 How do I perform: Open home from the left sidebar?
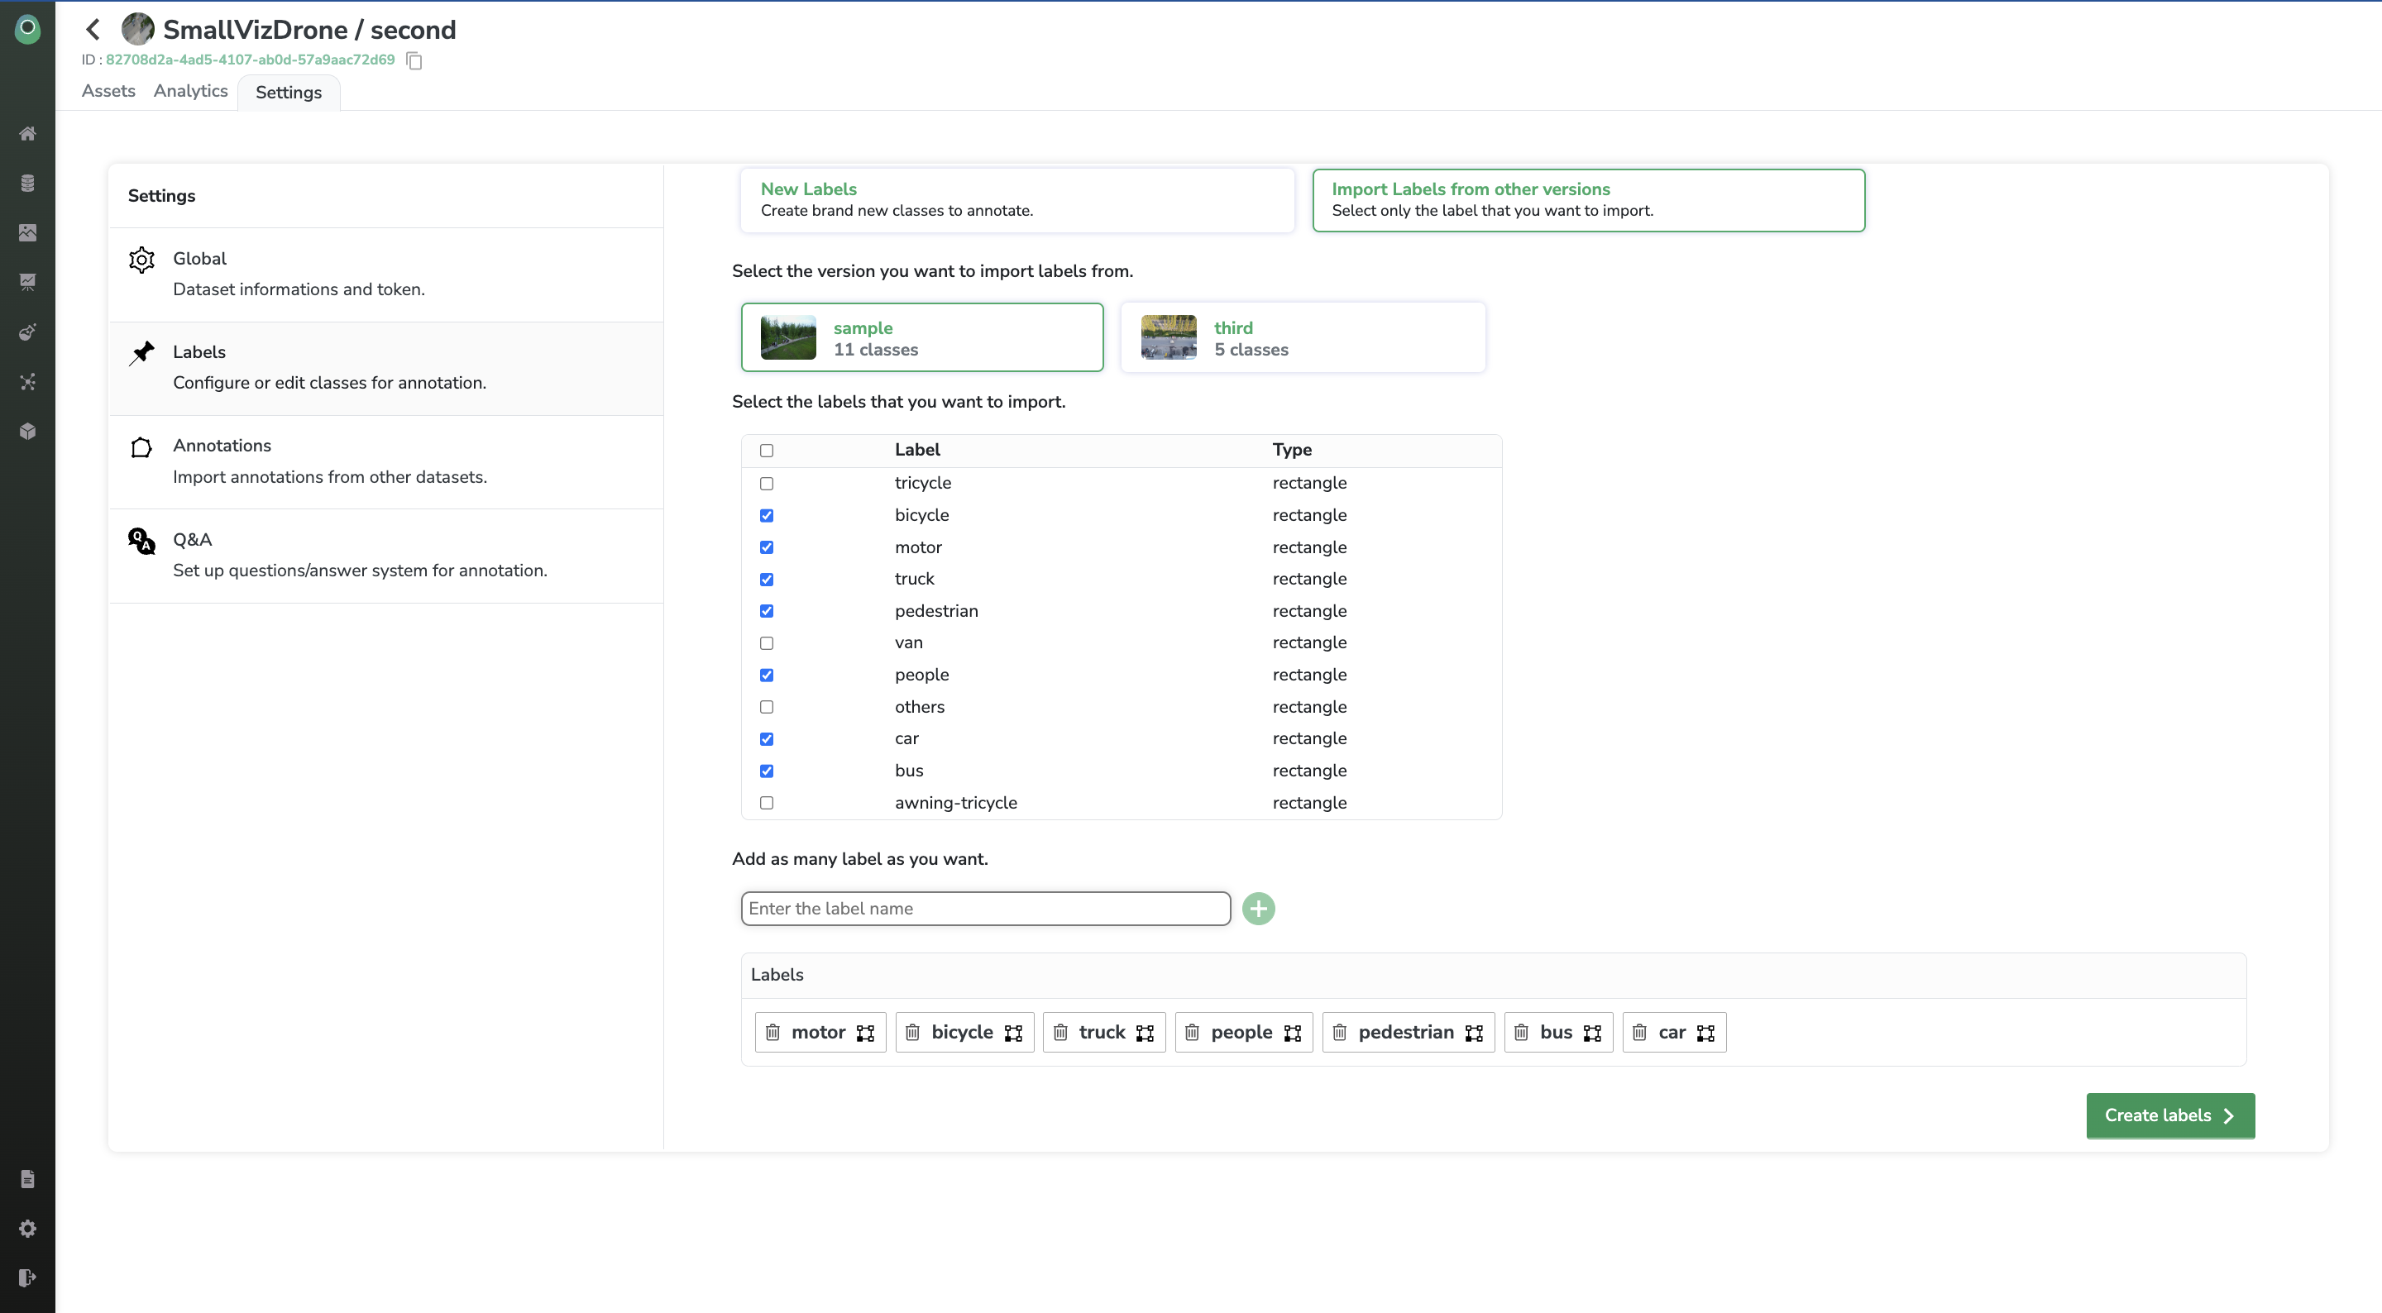(28, 133)
